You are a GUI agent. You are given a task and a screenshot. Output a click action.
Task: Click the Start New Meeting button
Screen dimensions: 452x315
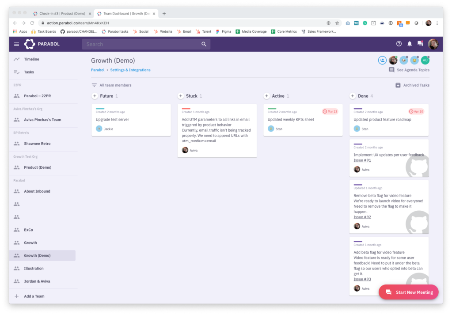click(x=408, y=292)
